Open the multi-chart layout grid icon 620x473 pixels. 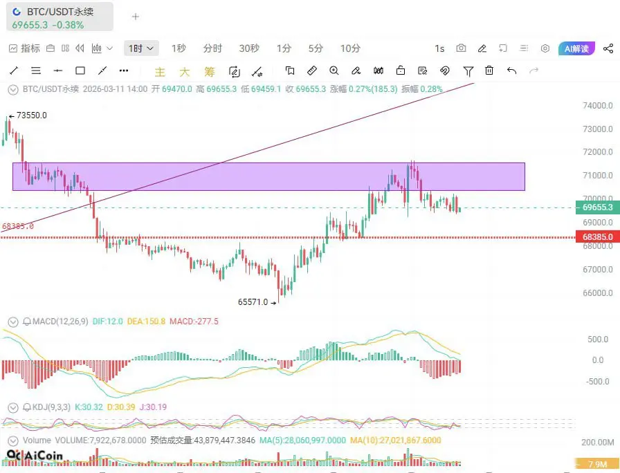click(65, 48)
